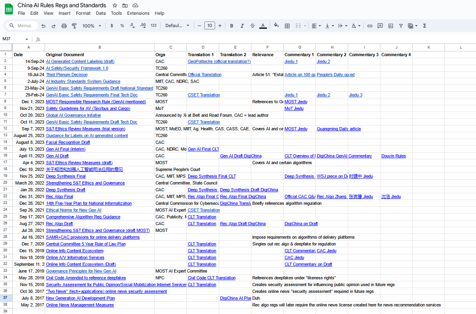Apply currency format with dollar icon

pos(112,26)
